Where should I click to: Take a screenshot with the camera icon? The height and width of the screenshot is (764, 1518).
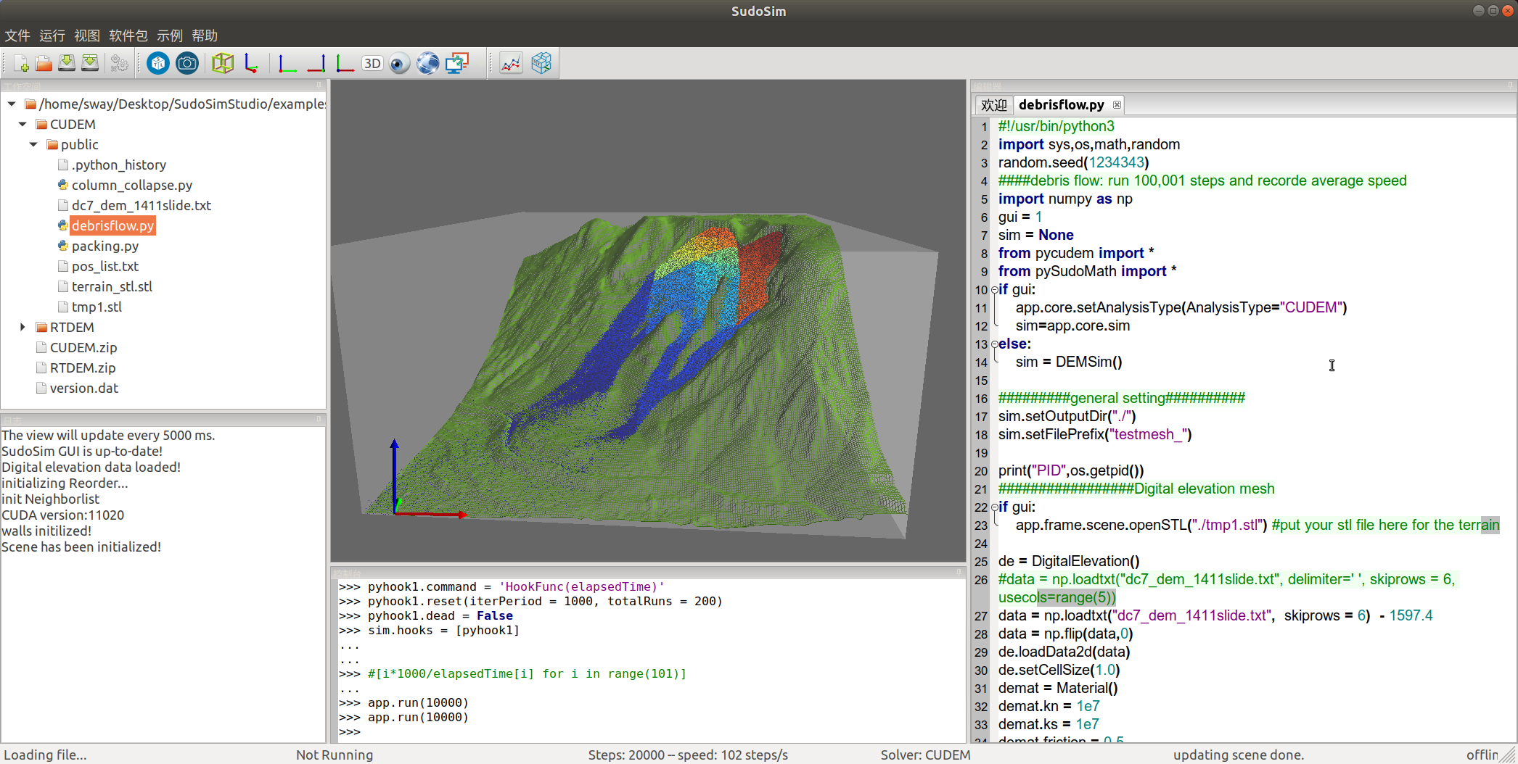coord(187,64)
